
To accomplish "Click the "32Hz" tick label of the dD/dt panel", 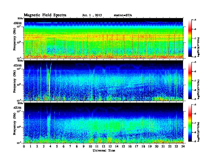I will point(20,61).
